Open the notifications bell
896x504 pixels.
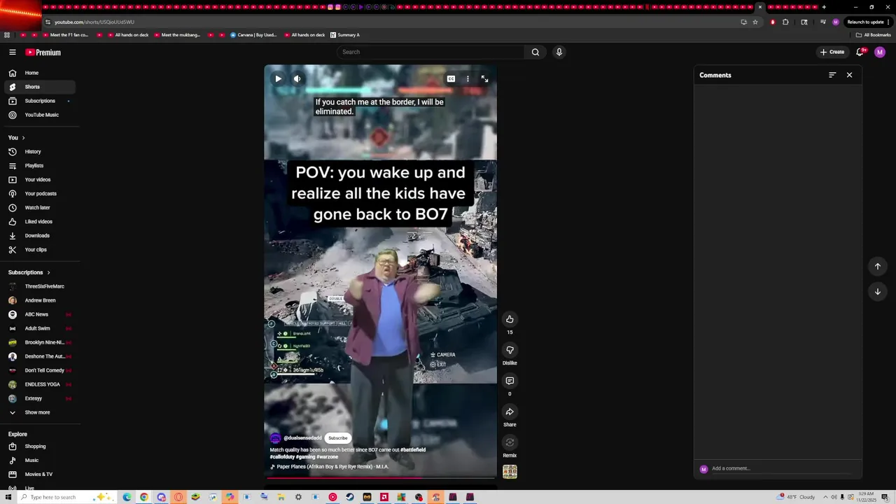pyautogui.click(x=860, y=52)
